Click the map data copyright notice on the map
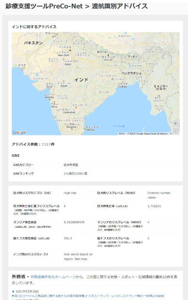 click(143, 134)
